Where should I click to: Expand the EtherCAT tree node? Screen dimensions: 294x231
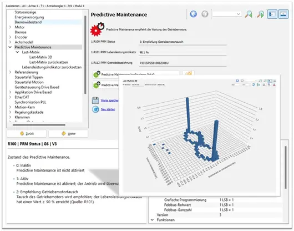[x=10, y=97]
